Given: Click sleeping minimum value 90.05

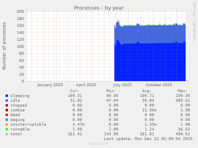Looking at the screenshot, I should [x=112, y=96].
